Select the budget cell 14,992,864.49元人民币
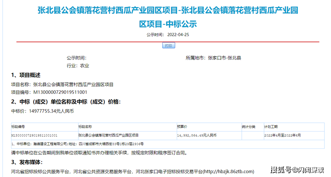Image resolution: width=331 pixels, height=177 pixels. [197, 135]
